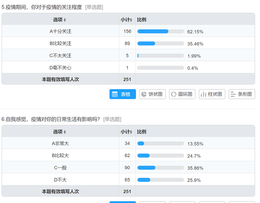Screen dimensions: 260x203
Task: Sort question 5 by 选项 column arrow
Action: [65, 20]
